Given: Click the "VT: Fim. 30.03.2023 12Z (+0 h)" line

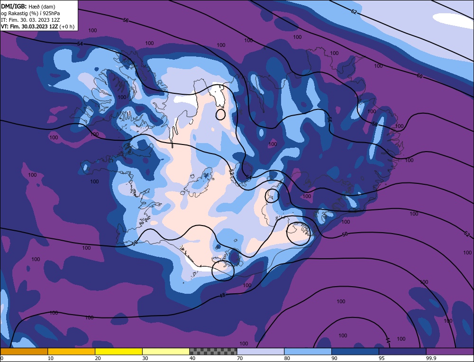Looking at the screenshot, I should tap(37, 27).
